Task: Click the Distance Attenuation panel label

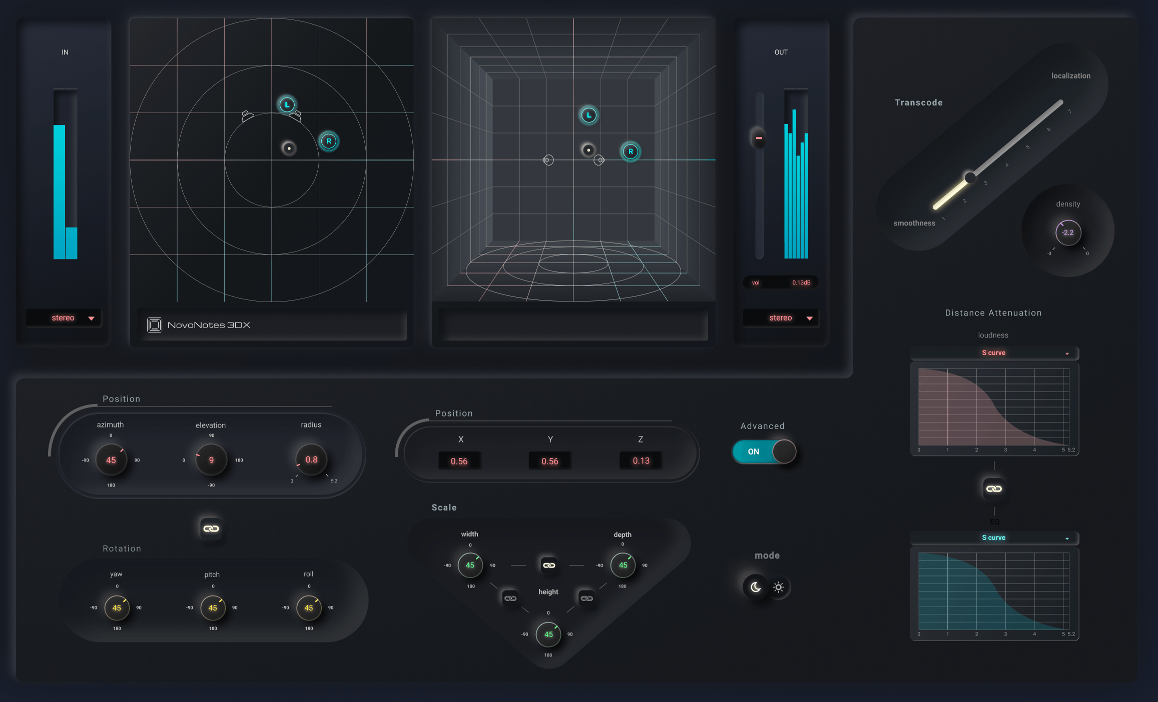Action: [x=991, y=312]
